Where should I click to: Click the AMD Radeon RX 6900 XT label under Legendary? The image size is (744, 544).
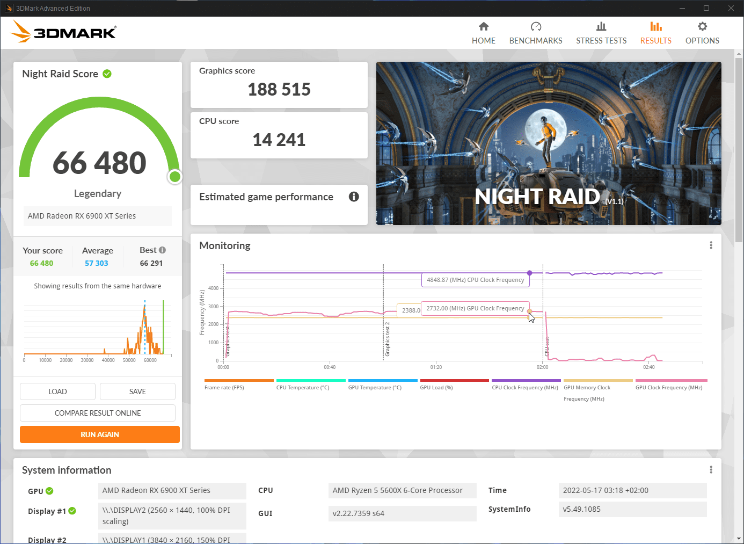coord(98,216)
